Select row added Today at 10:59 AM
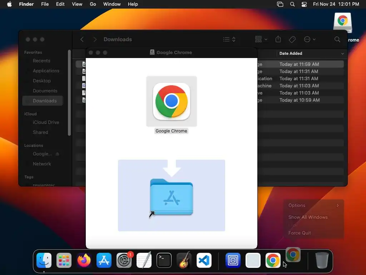 point(300,100)
